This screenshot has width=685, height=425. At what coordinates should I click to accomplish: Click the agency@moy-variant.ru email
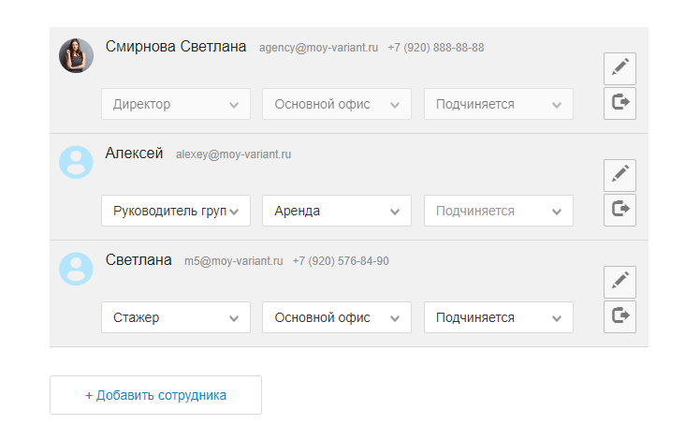click(318, 48)
